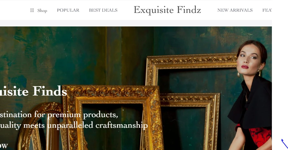Viewport: 288px width, 150px height.
Task: Click the cut-off Shop Now button
Action: point(4,145)
